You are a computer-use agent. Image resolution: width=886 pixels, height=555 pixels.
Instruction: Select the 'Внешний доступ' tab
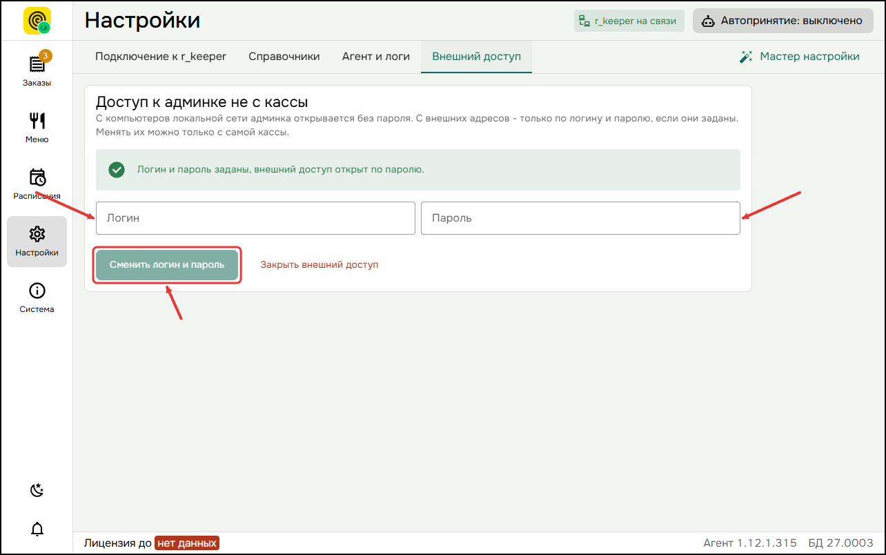476,57
